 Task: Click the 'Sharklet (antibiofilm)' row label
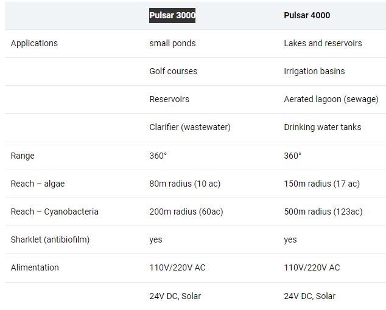(50, 239)
